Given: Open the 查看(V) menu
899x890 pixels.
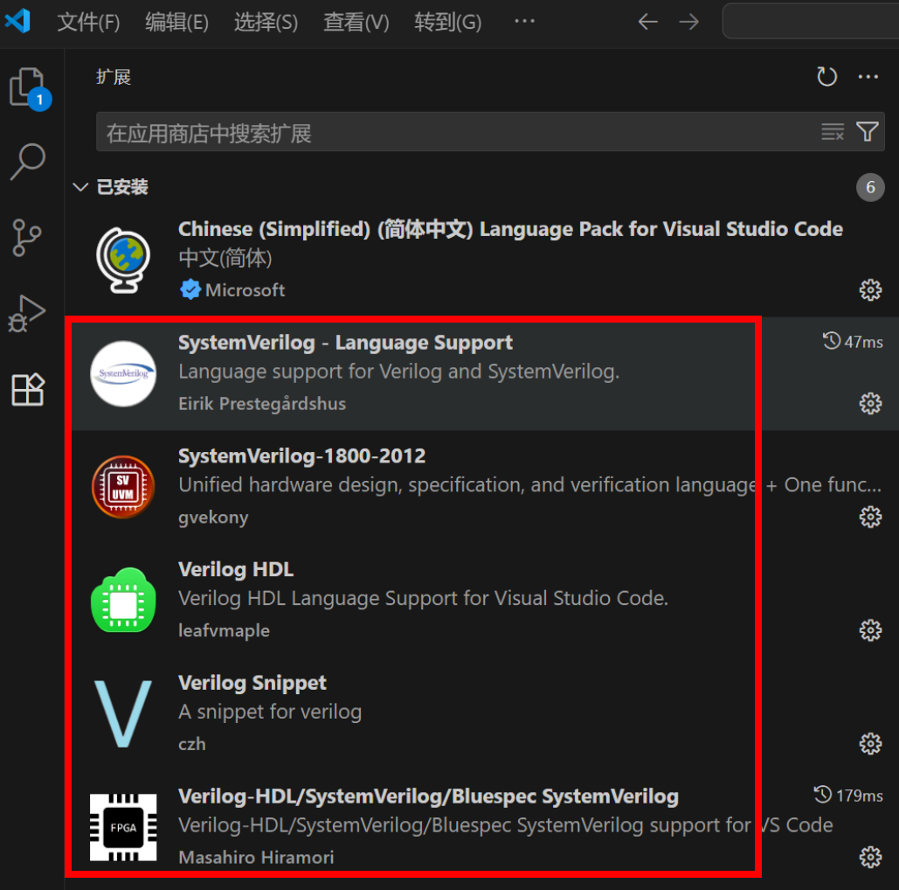Looking at the screenshot, I should 356,23.
